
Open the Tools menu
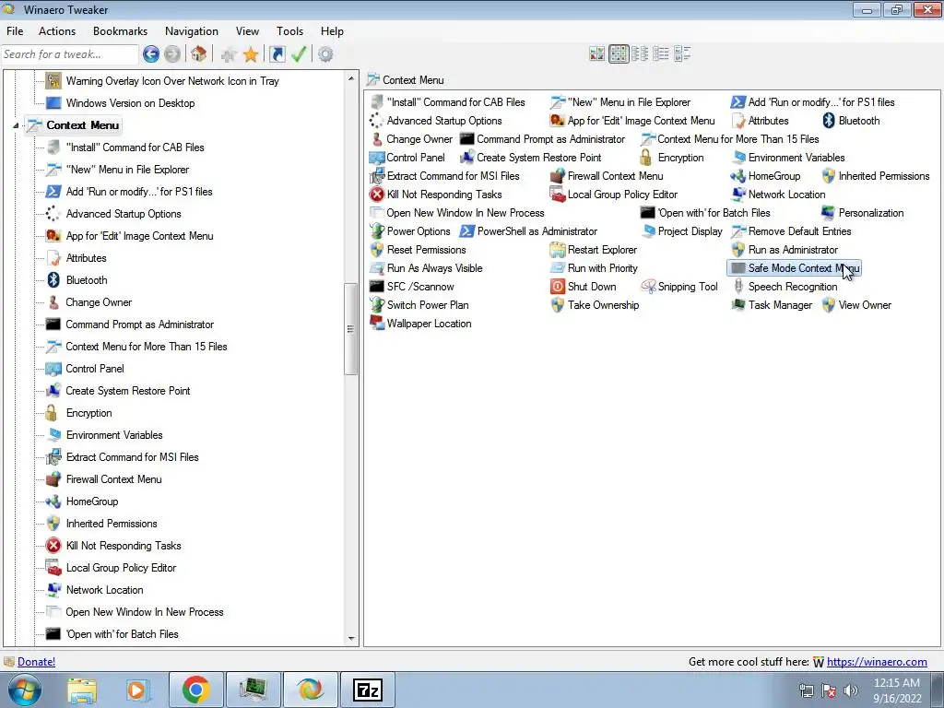289,31
